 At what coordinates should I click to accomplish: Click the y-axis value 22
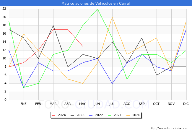pos(4,9)
